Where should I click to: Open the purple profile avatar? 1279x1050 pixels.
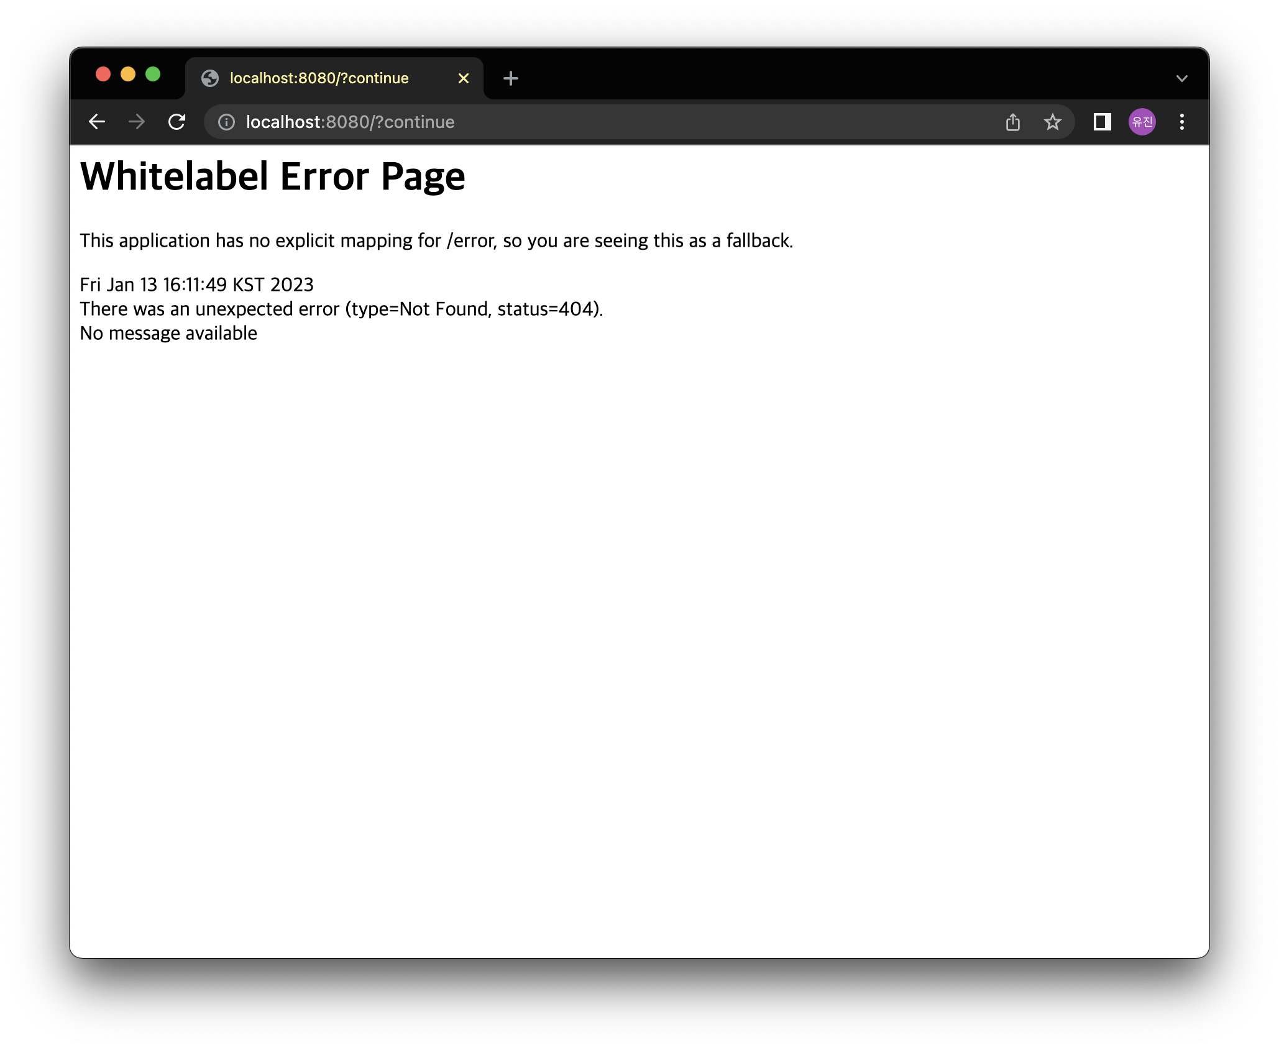[x=1142, y=122]
